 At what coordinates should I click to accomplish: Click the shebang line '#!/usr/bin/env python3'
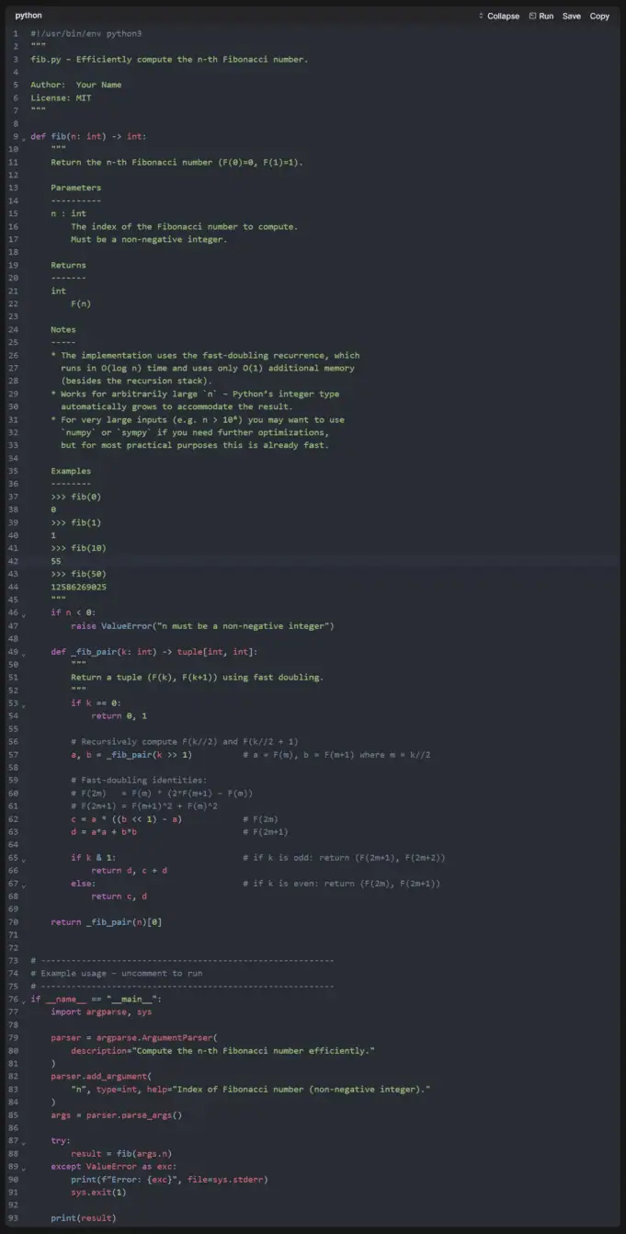coord(86,33)
